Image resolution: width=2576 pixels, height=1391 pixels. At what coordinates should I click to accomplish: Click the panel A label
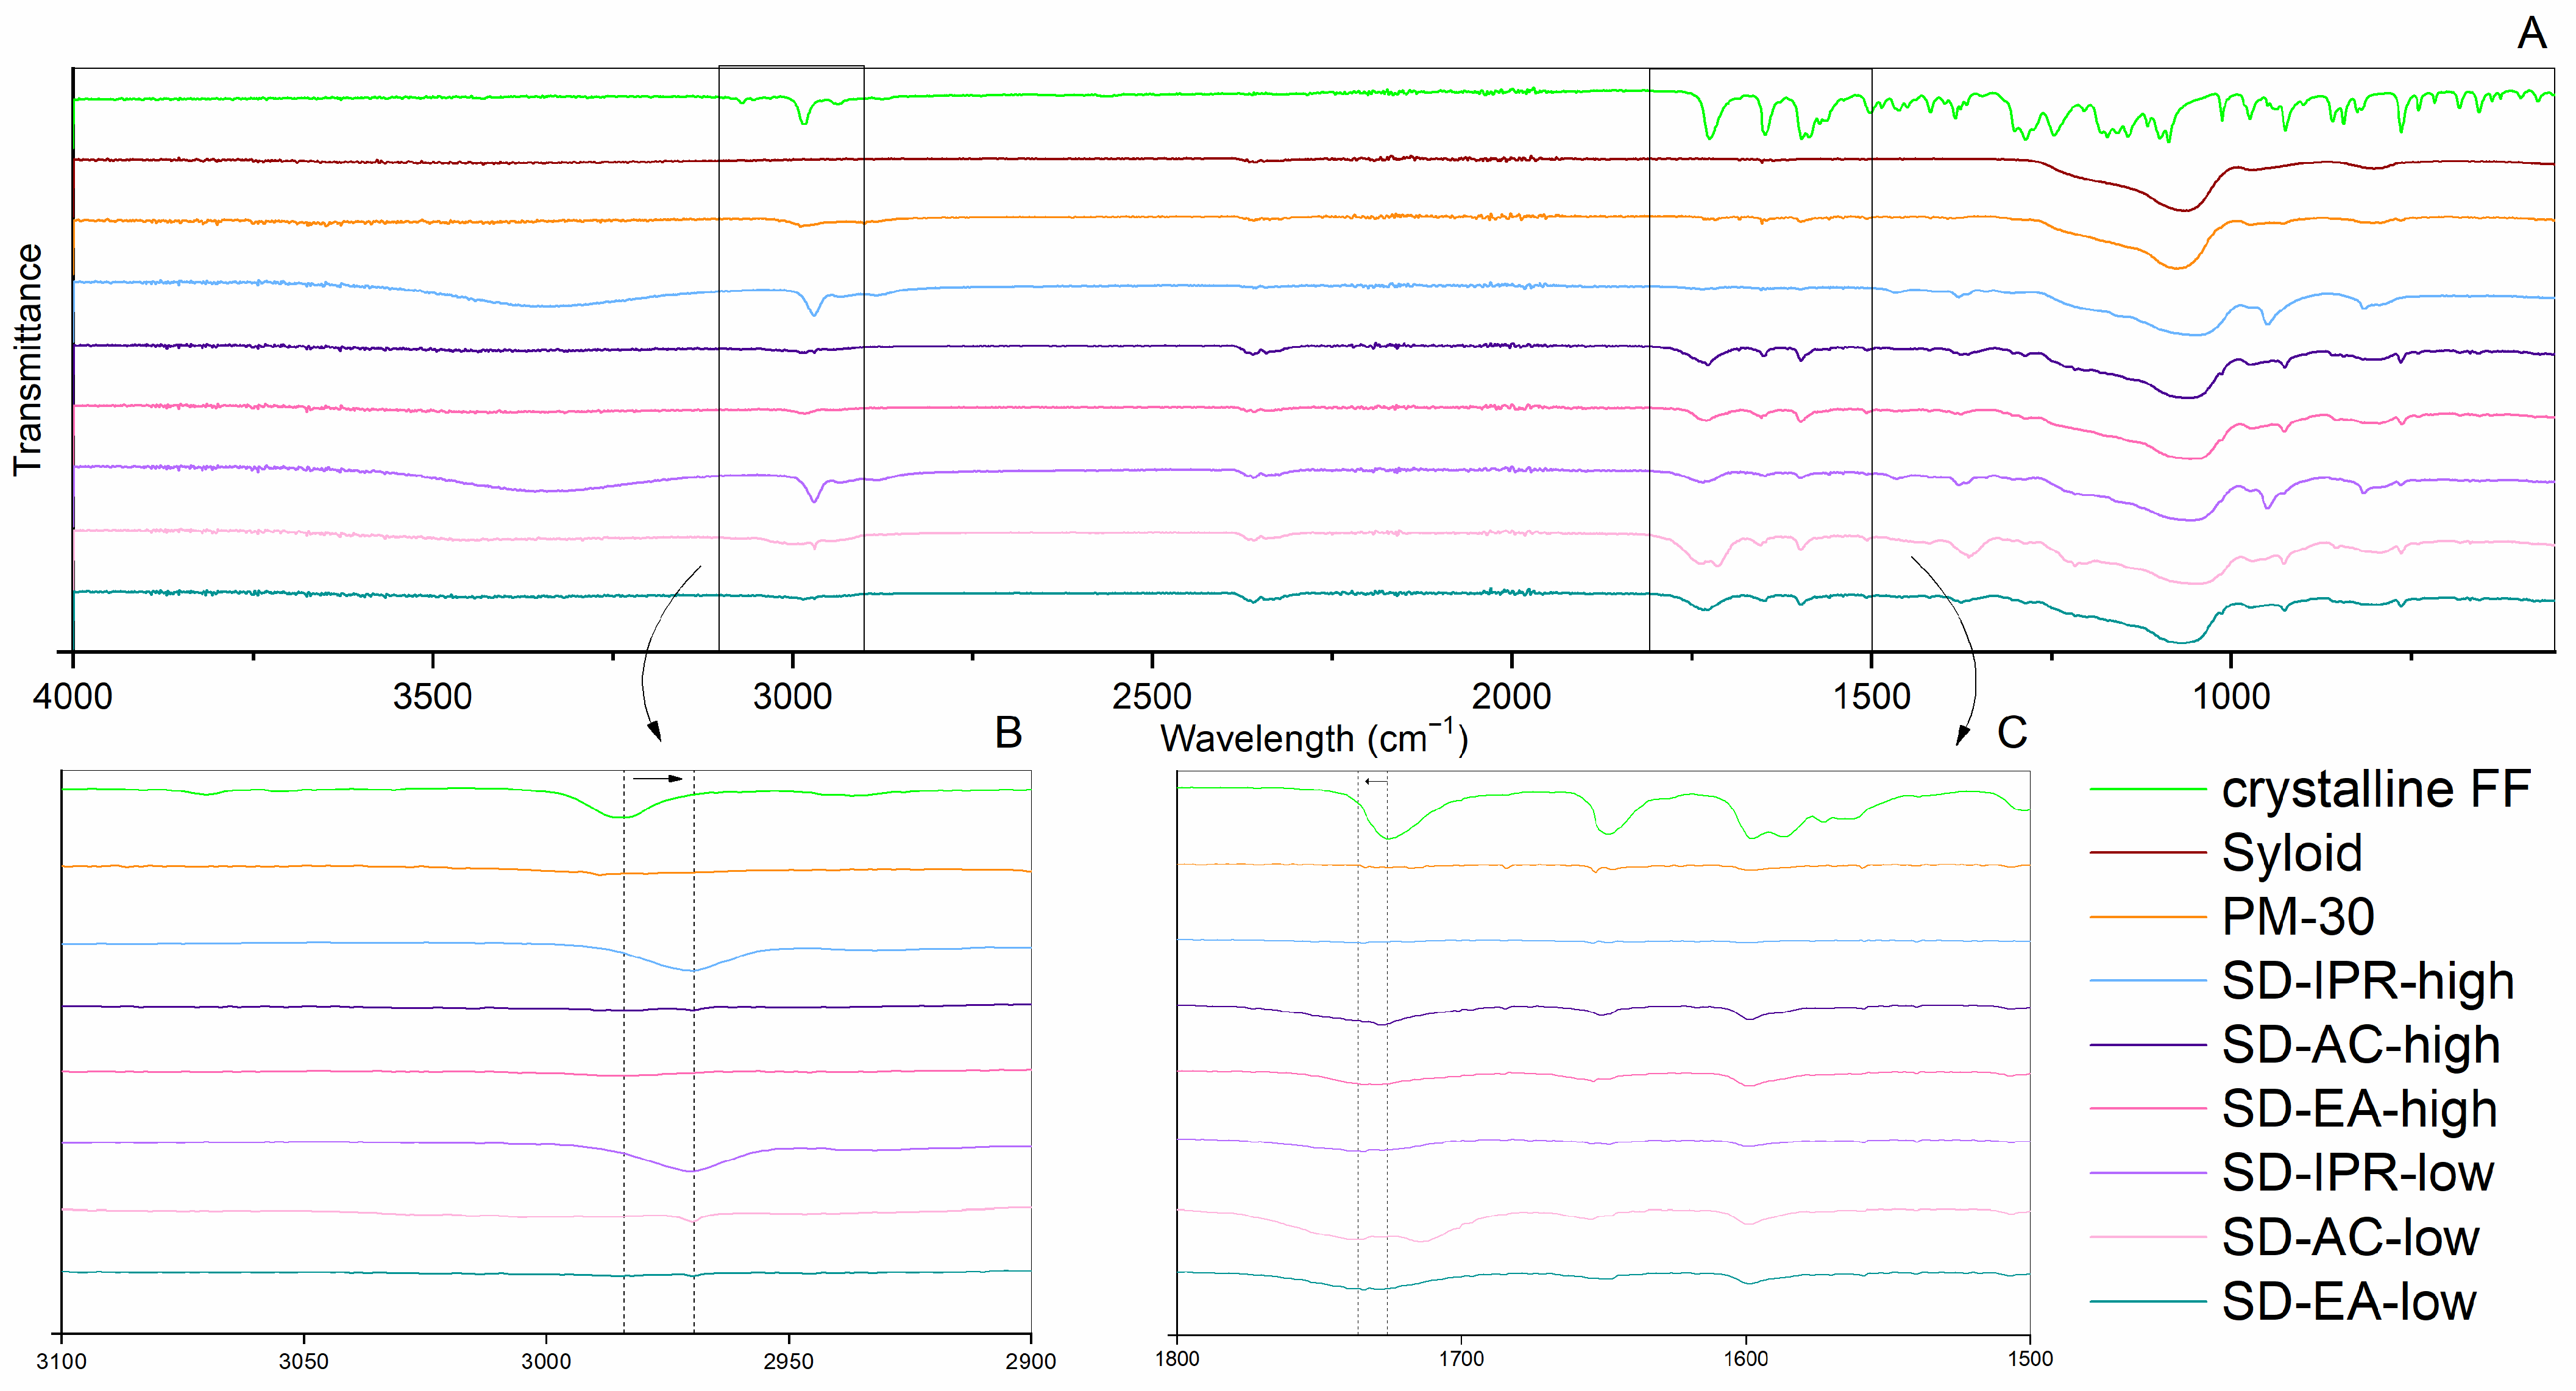click(2531, 33)
